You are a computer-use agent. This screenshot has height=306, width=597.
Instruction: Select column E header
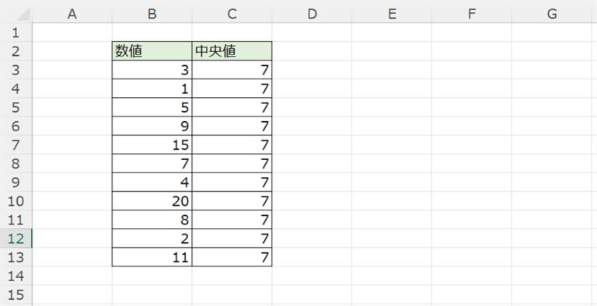[x=392, y=14]
